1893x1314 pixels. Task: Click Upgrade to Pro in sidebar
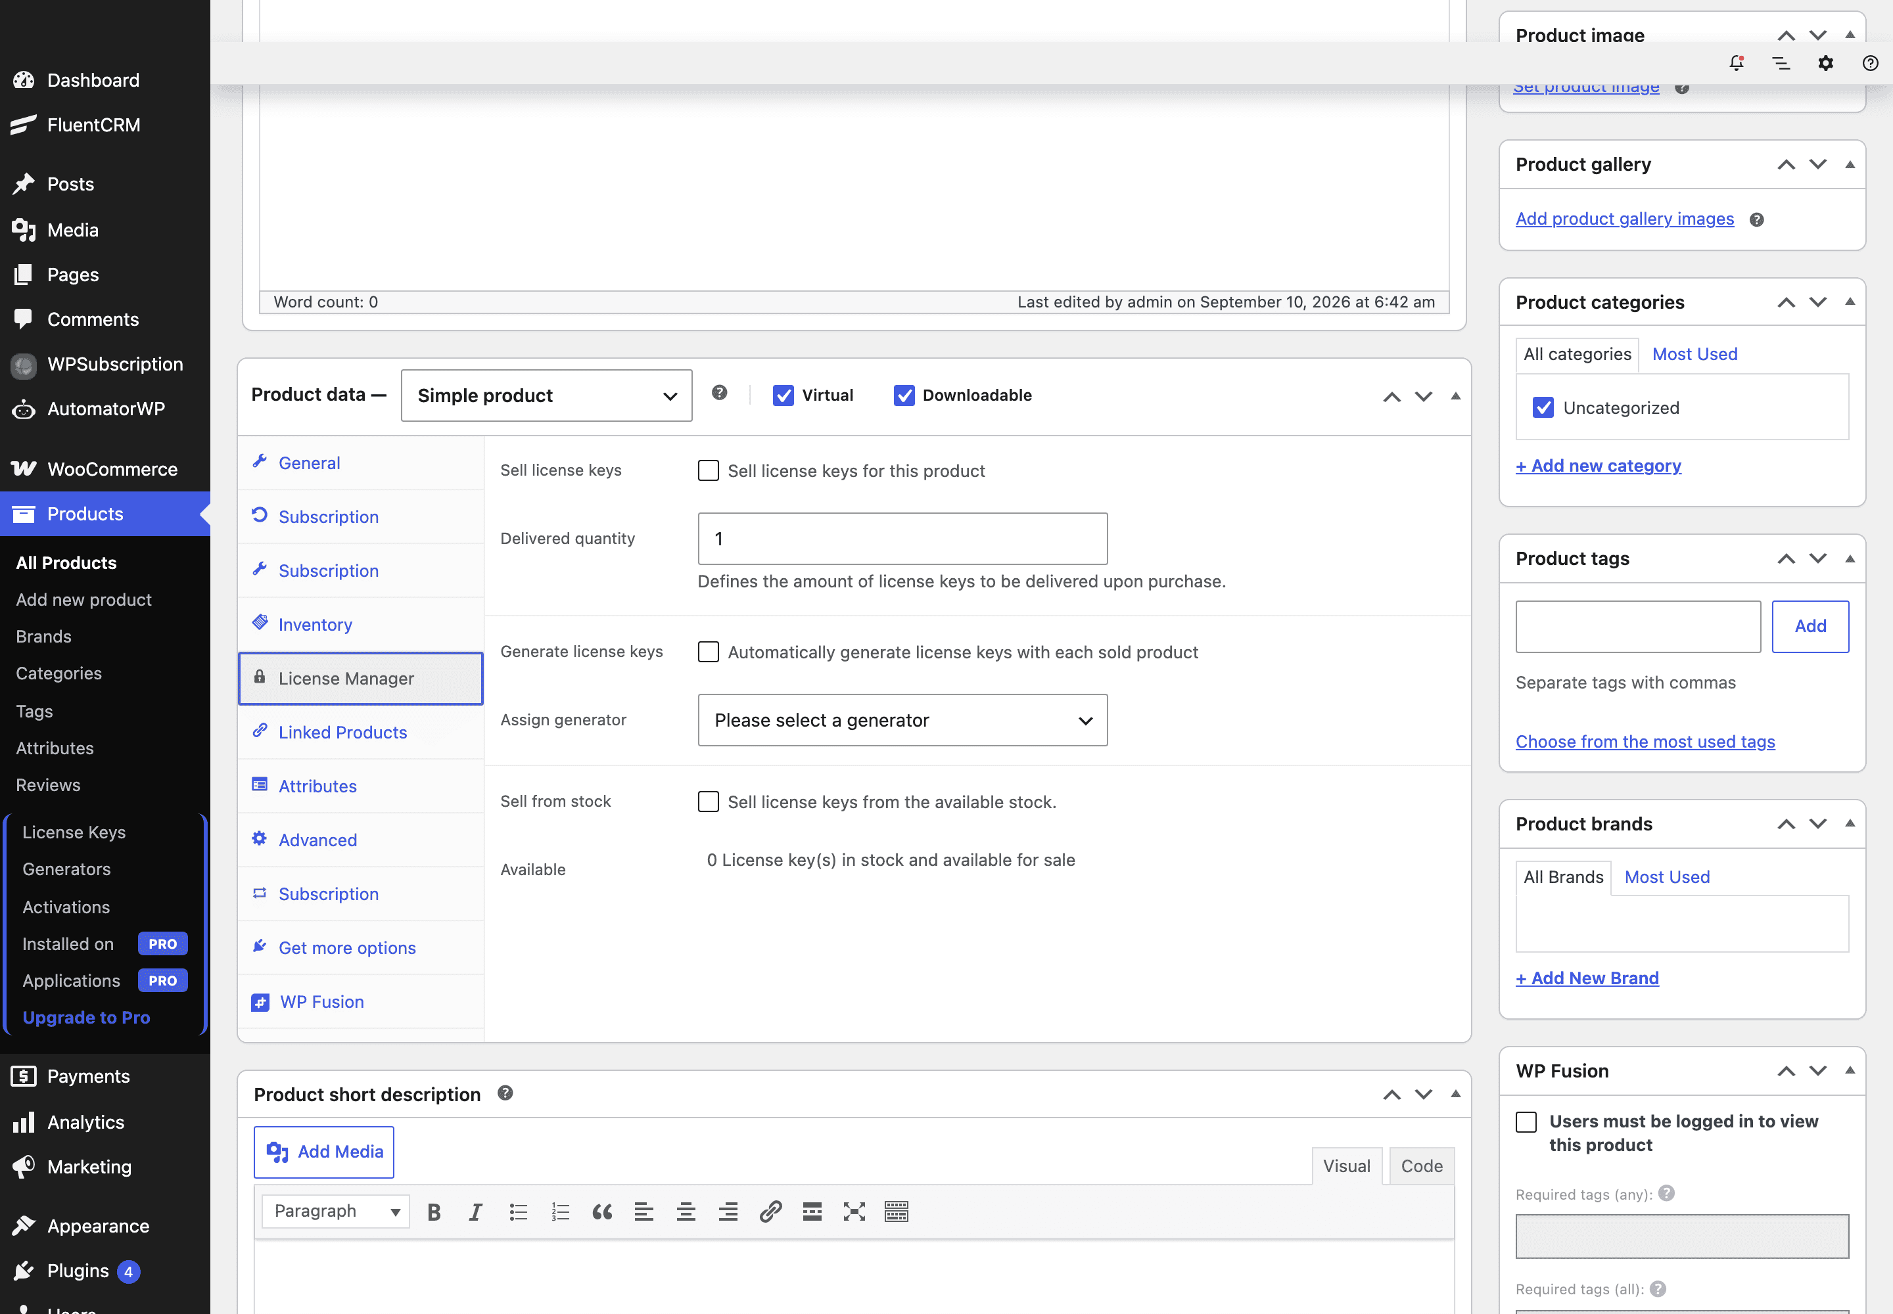point(85,1018)
